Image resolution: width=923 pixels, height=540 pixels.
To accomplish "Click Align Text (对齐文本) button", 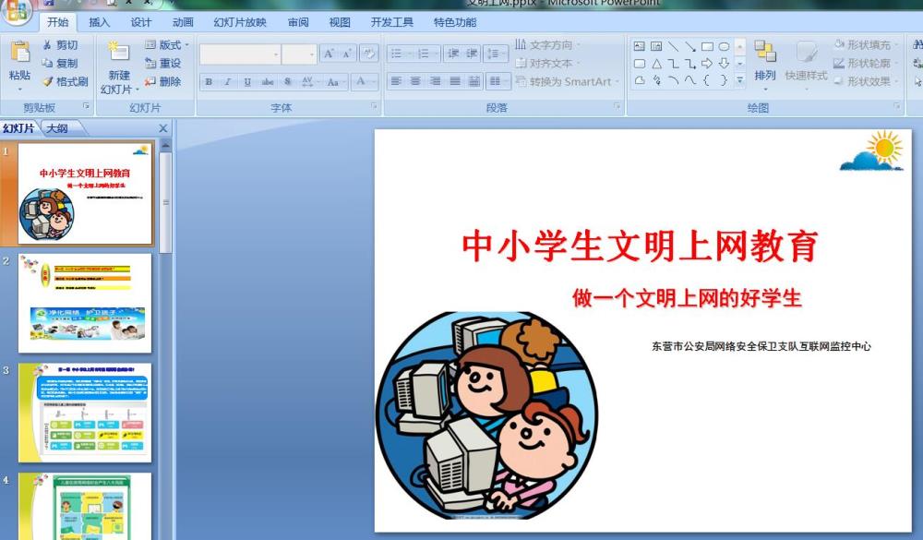I will 546,63.
